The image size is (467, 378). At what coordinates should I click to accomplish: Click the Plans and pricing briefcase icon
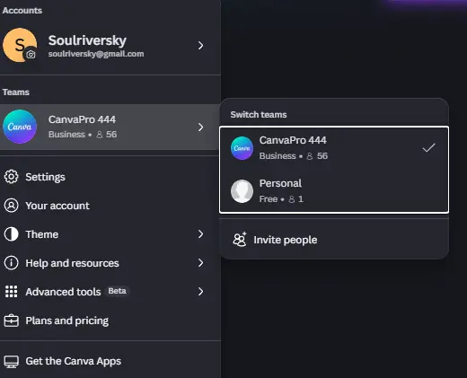coord(12,321)
